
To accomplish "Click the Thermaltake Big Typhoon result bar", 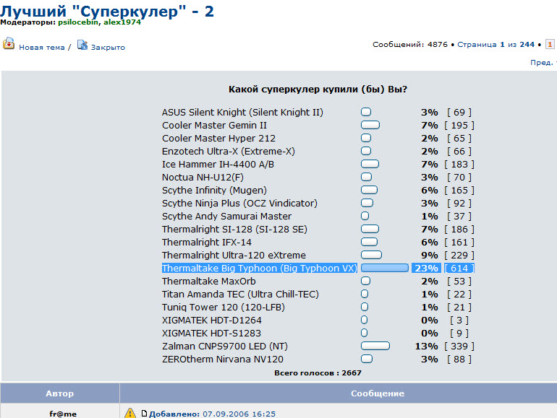I will 385,268.
